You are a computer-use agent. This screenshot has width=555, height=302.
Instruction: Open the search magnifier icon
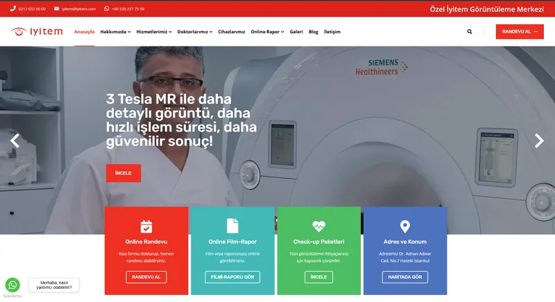(470, 32)
